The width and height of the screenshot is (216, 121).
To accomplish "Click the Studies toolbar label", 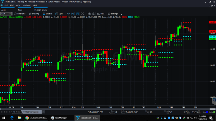I will 49,14.
